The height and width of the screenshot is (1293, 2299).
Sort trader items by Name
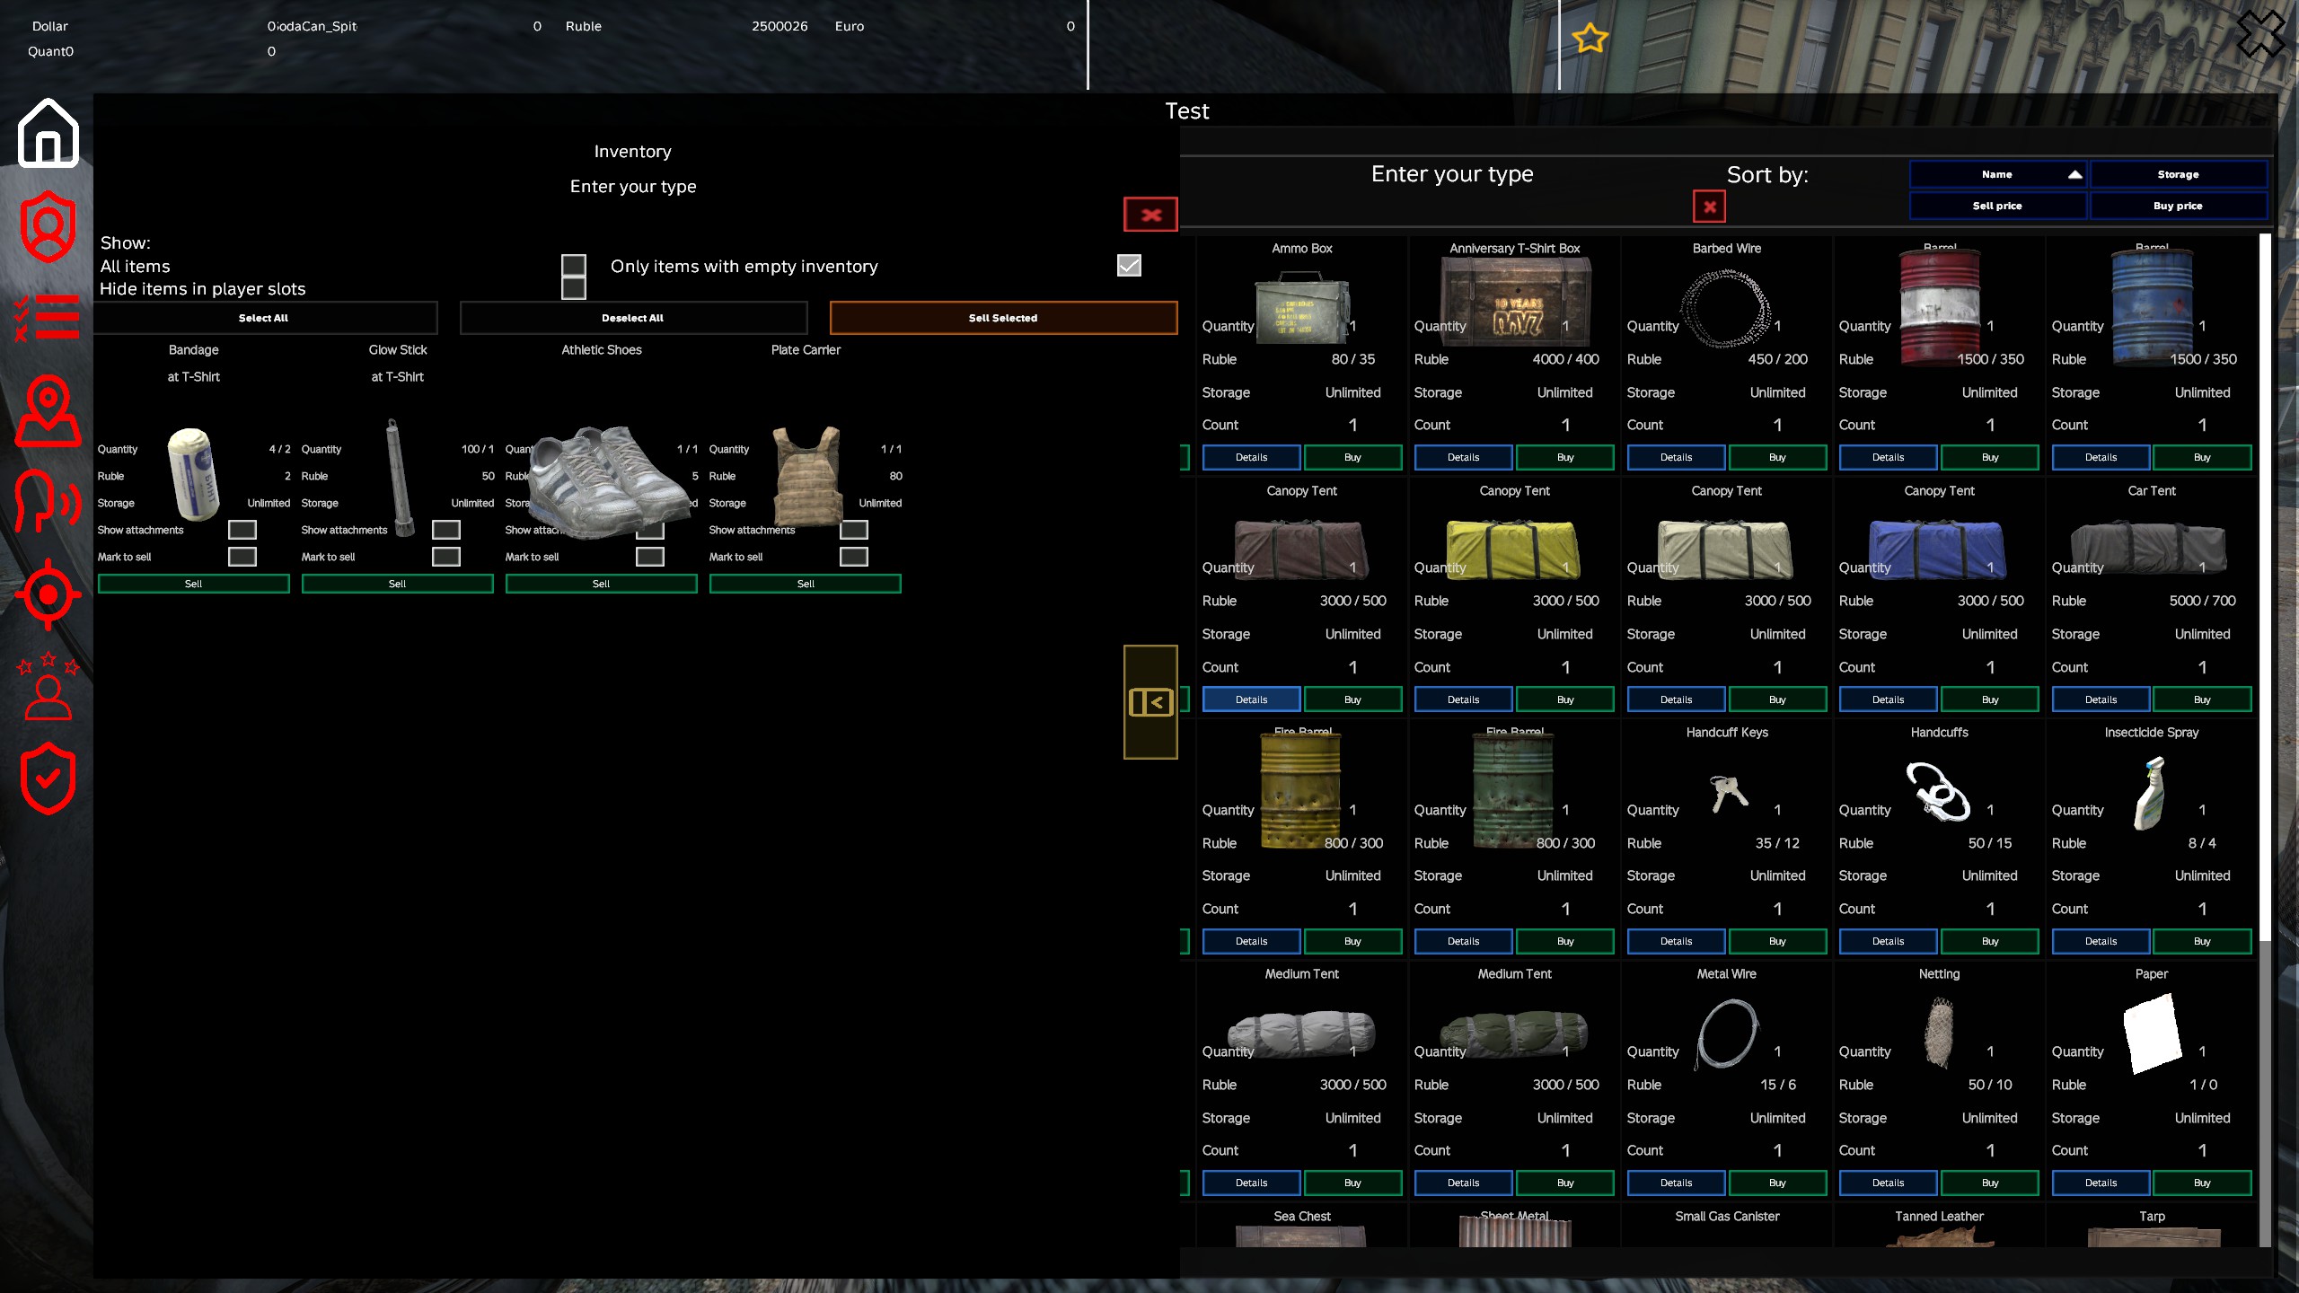[1997, 174]
